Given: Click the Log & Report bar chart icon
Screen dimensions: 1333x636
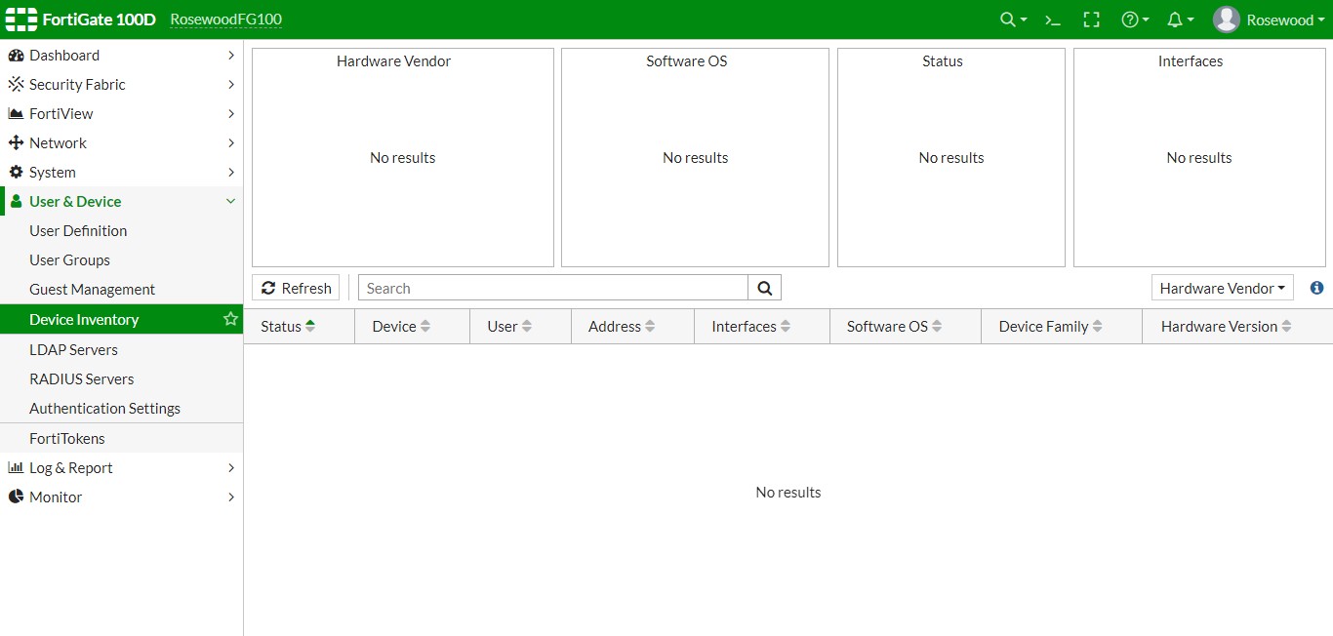Looking at the screenshot, I should point(16,468).
